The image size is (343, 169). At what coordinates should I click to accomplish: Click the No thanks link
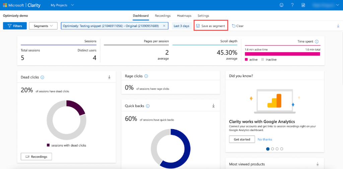pyautogui.click(x=265, y=139)
